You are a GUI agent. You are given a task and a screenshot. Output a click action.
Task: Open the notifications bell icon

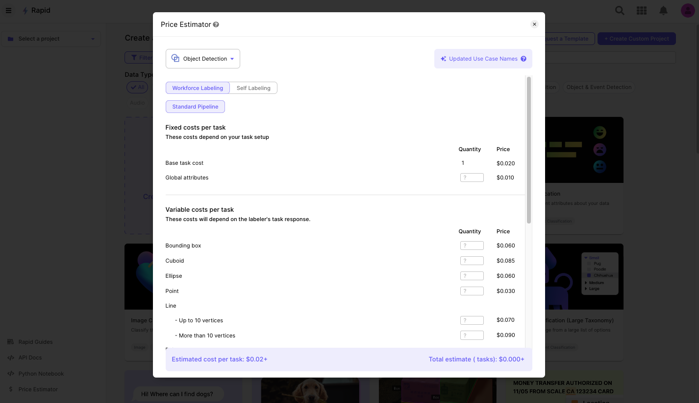coord(663,10)
